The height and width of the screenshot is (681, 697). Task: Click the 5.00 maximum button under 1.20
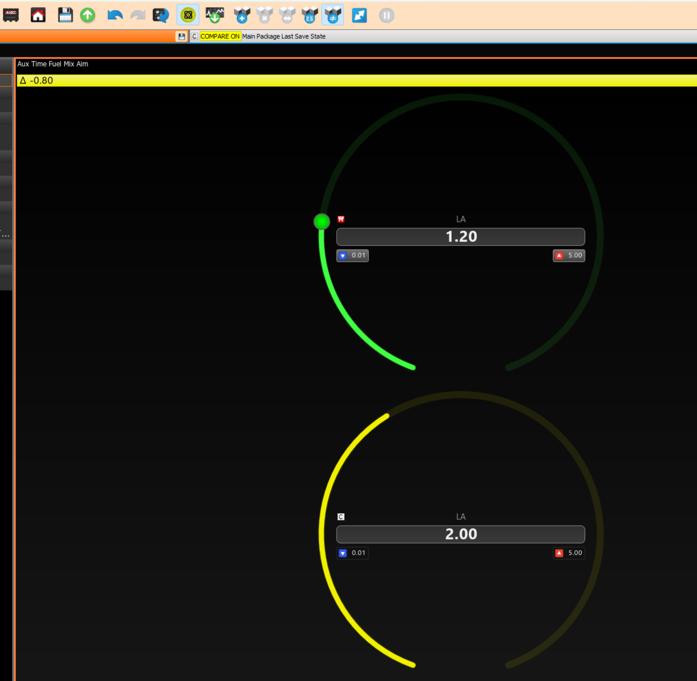tap(569, 255)
